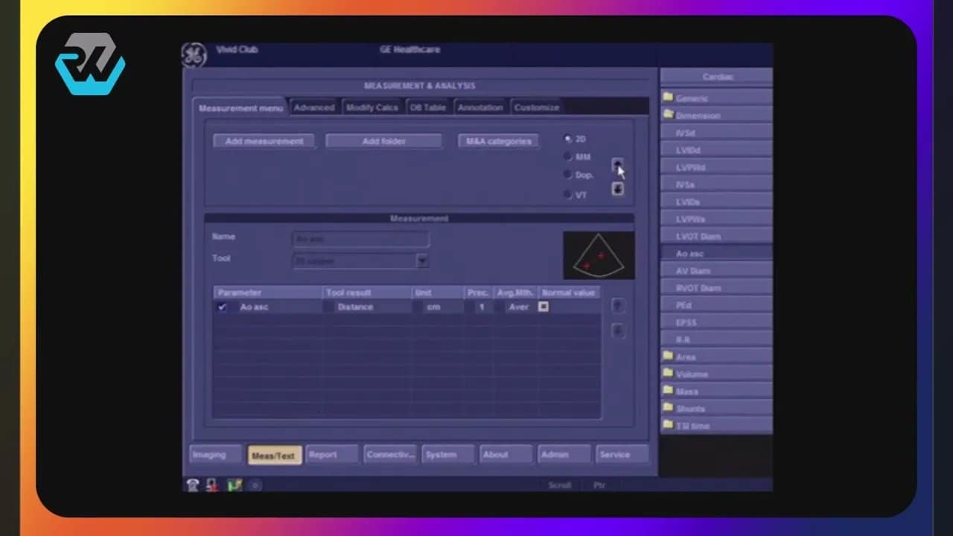Click the red network status icon

coord(213,485)
